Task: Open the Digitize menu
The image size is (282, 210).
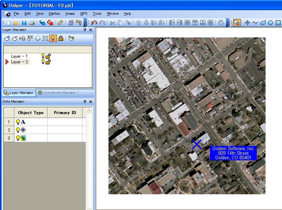Action: coord(54,14)
